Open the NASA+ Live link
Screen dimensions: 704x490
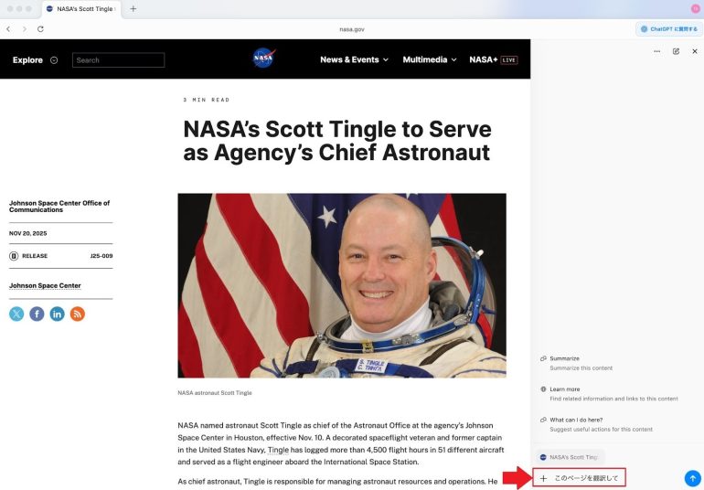(x=493, y=59)
